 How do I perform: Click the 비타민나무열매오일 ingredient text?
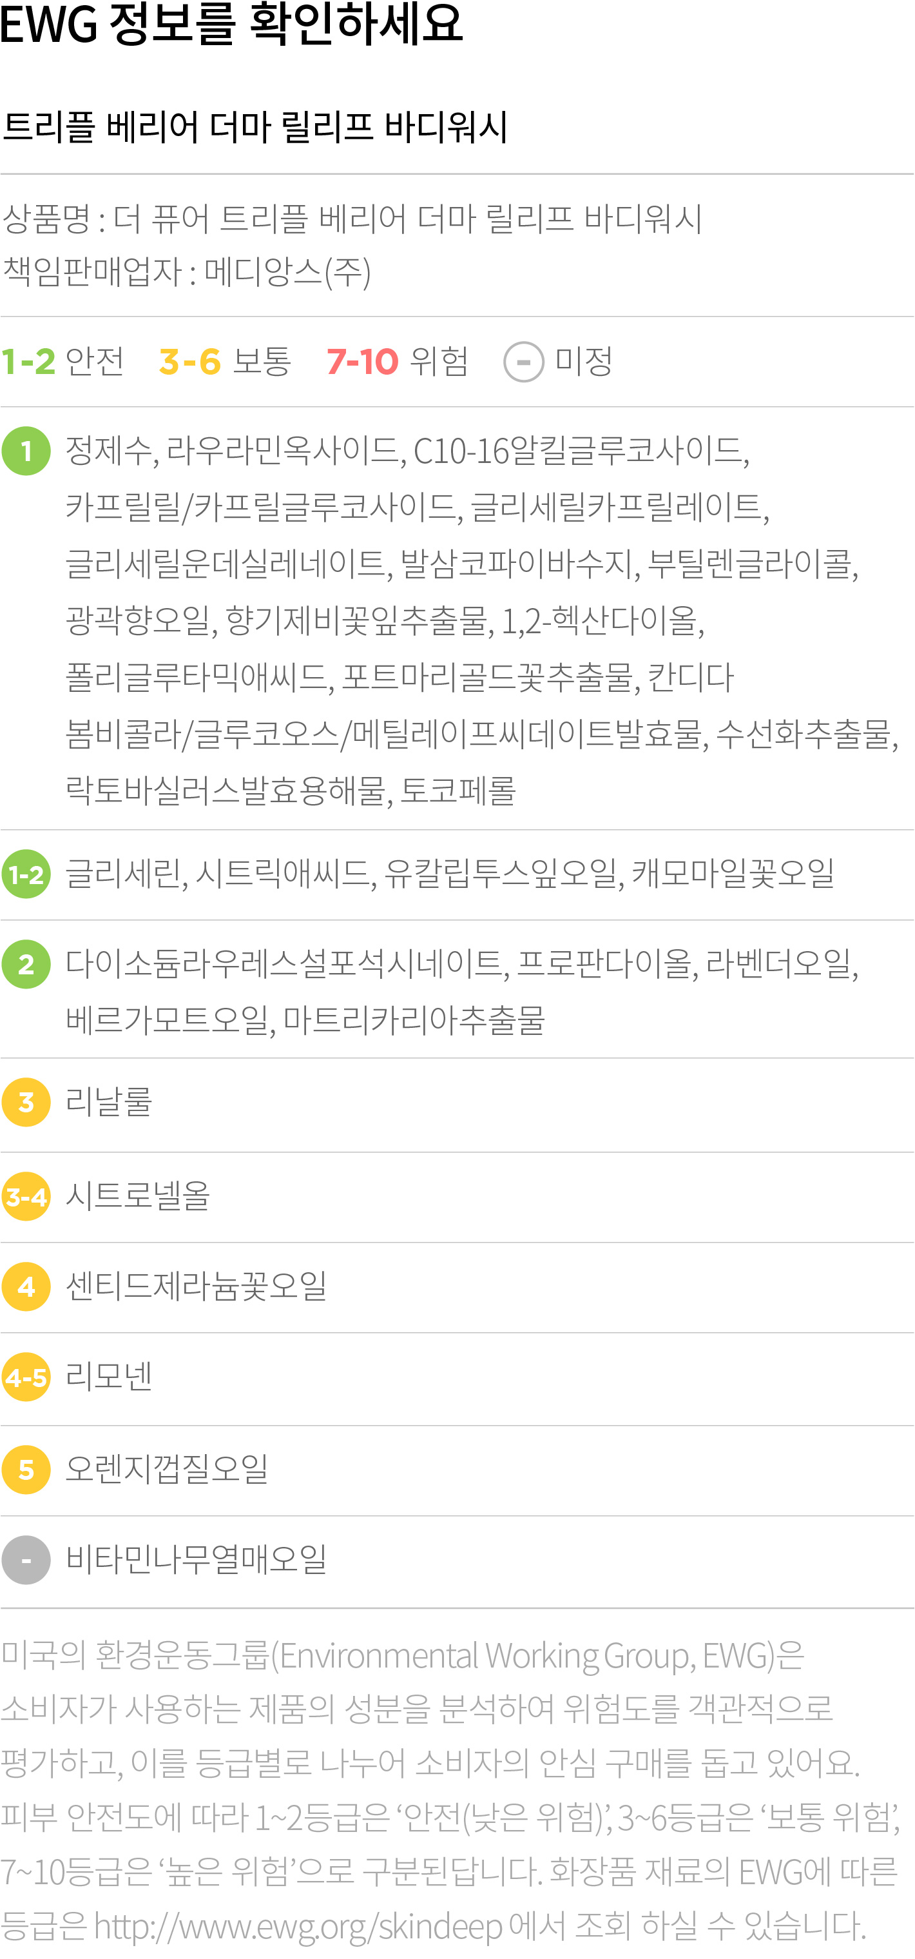pyautogui.click(x=196, y=1560)
